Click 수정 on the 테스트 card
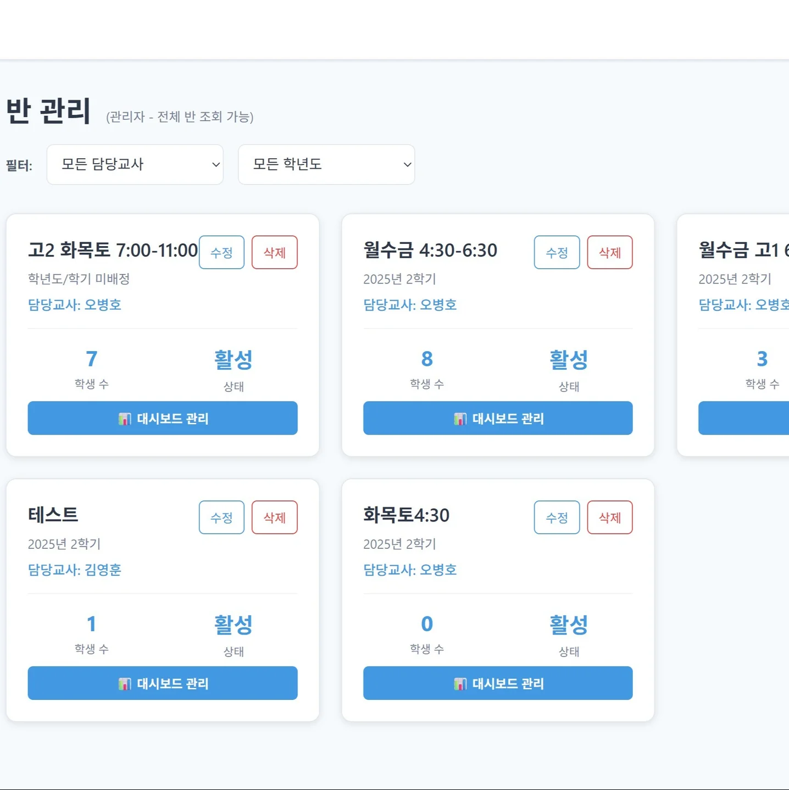This screenshot has height=790, width=789. click(221, 518)
